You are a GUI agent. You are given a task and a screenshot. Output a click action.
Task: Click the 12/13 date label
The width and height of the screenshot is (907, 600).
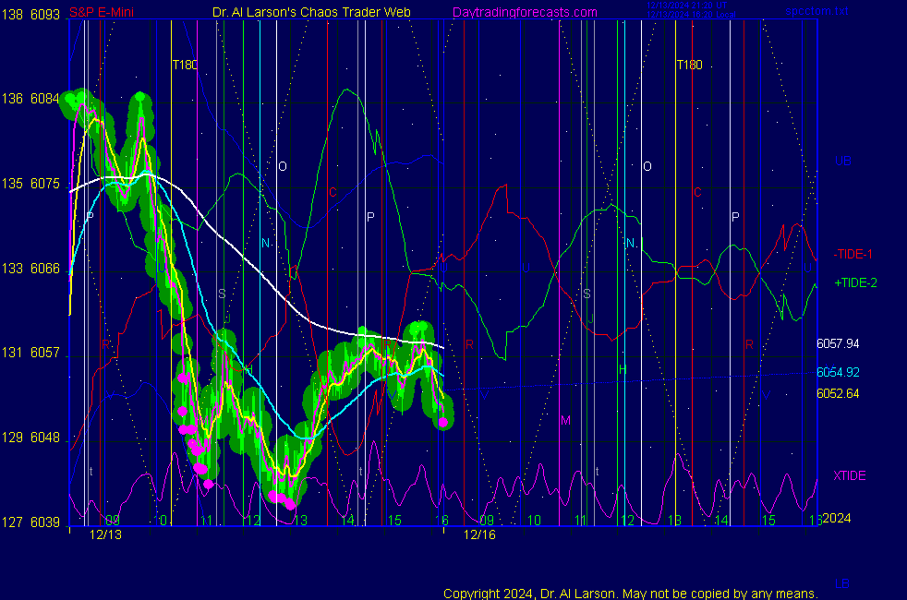(x=105, y=534)
